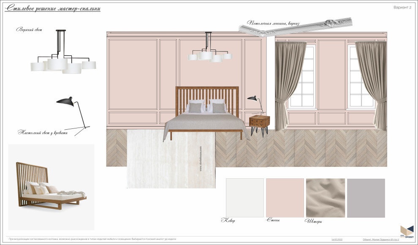Screen dimensions: 418x245
Task: Pick the pink Стены color swatch
Action: point(285,198)
